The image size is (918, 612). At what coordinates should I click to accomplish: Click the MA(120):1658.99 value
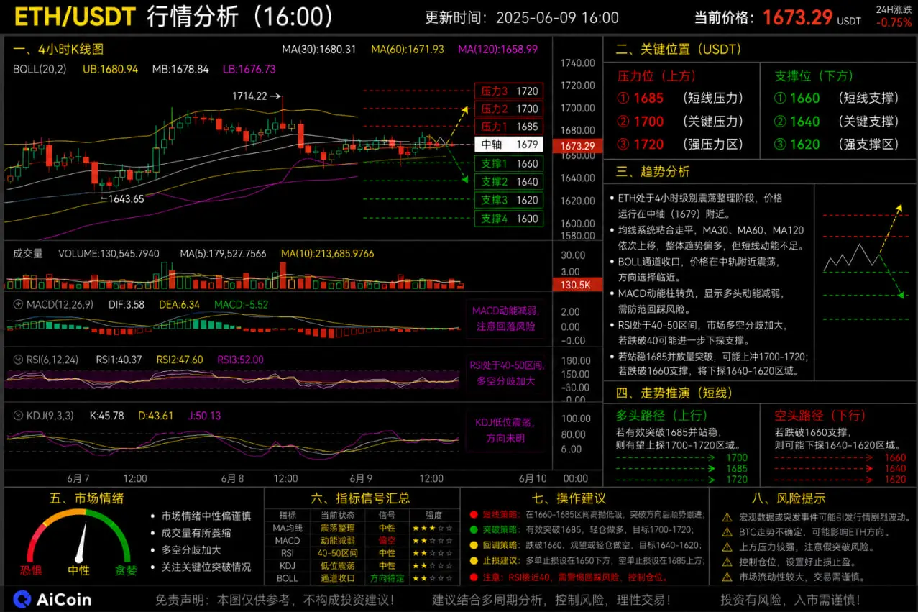(498, 50)
